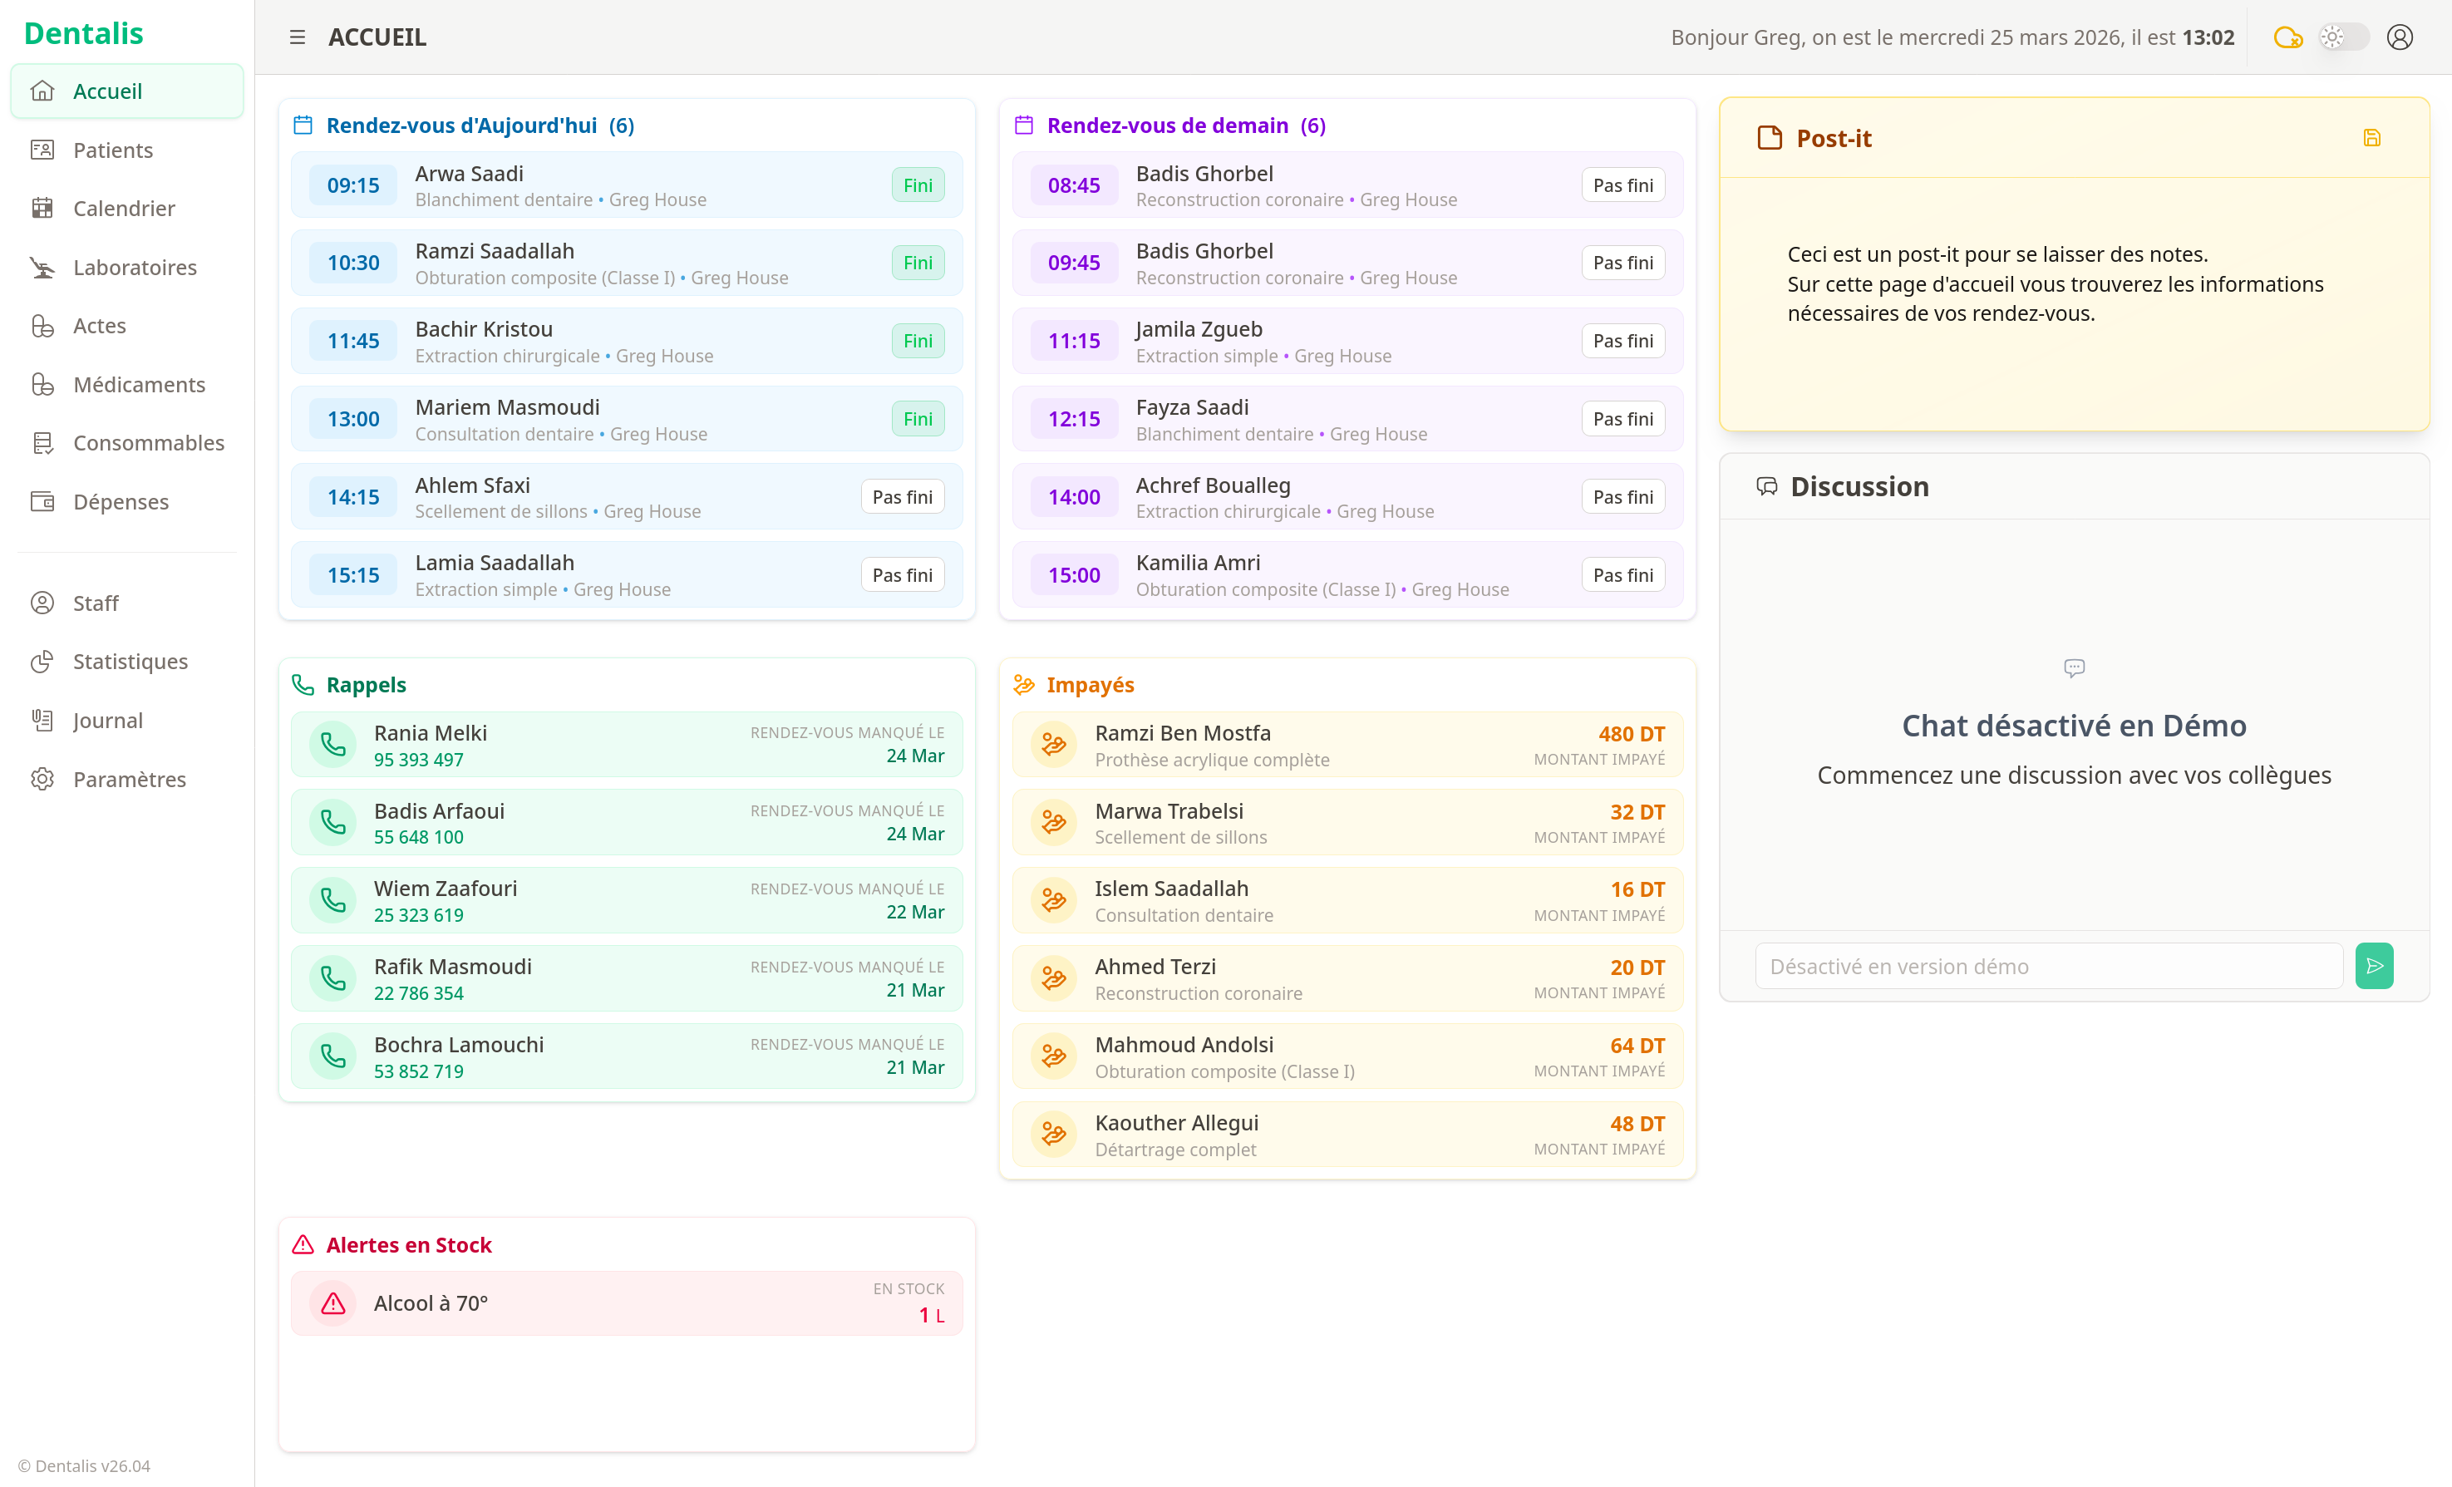This screenshot has height=1487, width=2452.
Task: Click the hamburger menu icon to collapse sidebar
Action: coord(297,37)
